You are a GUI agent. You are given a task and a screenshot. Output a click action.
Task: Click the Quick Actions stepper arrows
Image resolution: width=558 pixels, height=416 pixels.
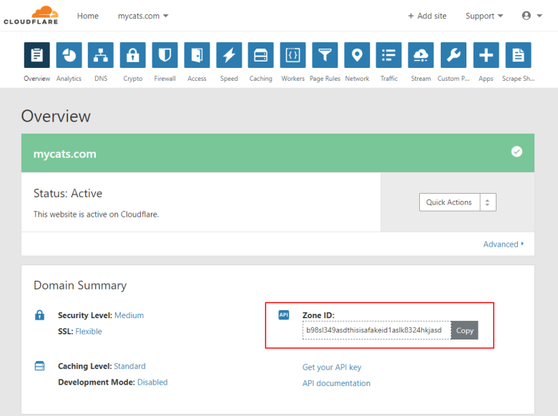(x=488, y=202)
